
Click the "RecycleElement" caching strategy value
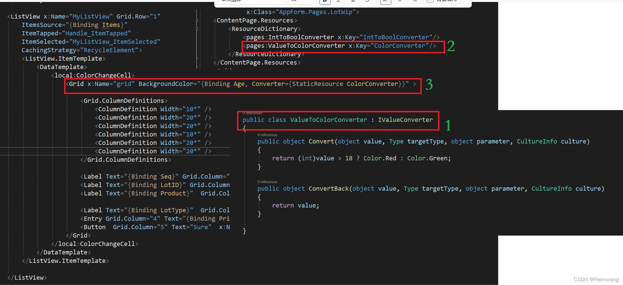pyautogui.click(x=109, y=50)
